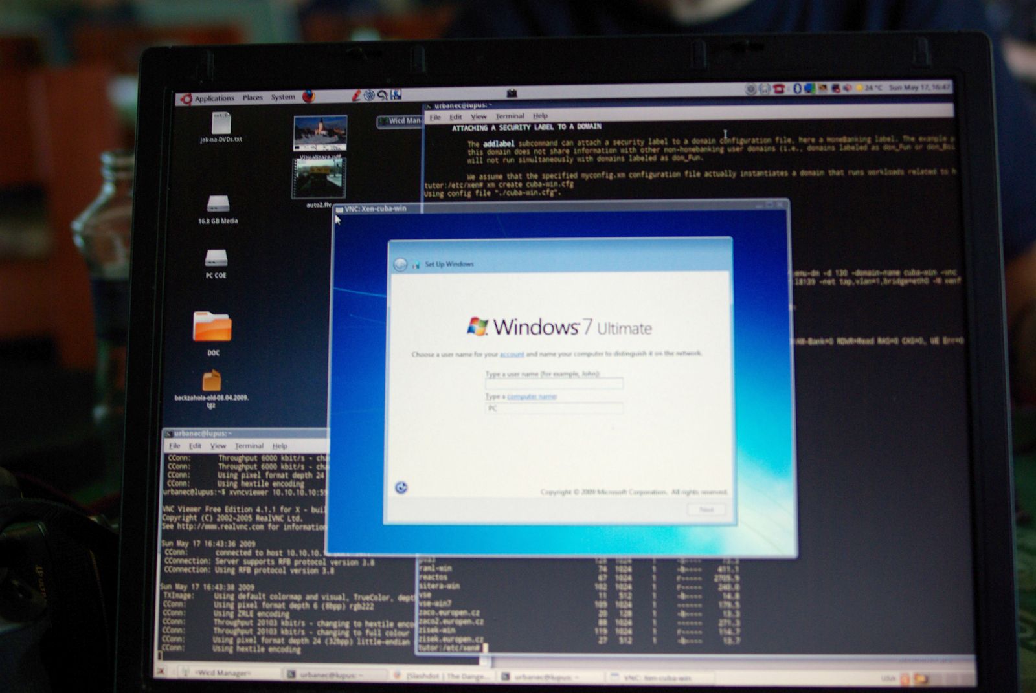The height and width of the screenshot is (693, 1036).
Task: Click the second round update tray icon
Action: (765, 89)
